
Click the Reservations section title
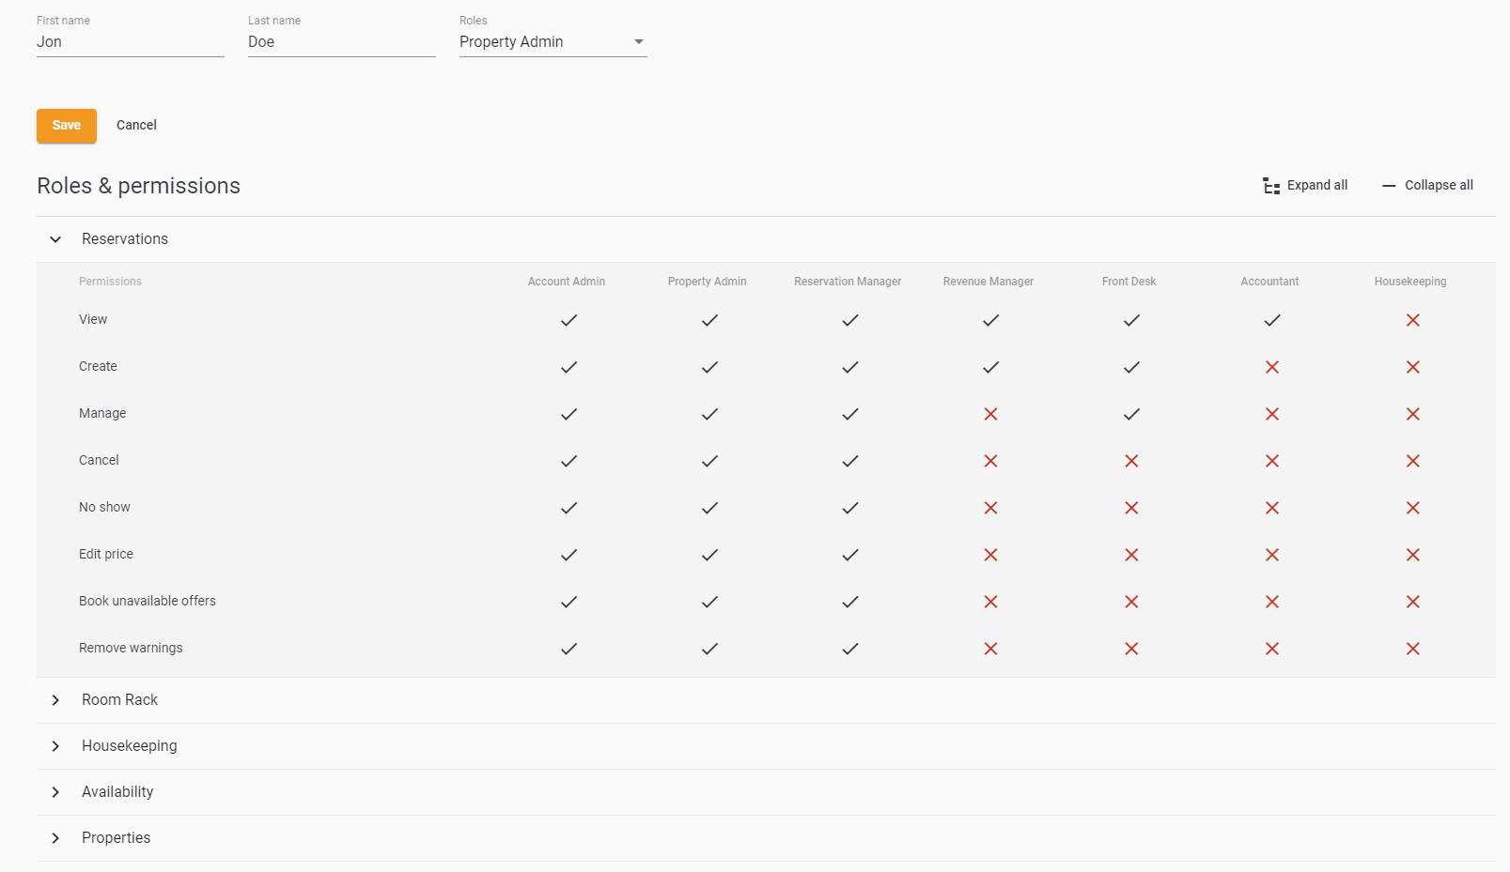click(x=125, y=239)
